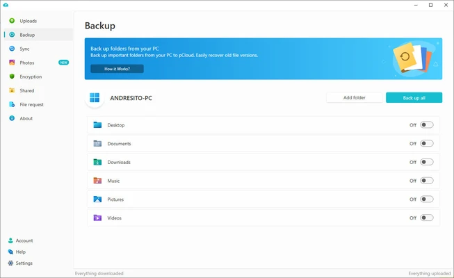The height and width of the screenshot is (278, 454).
Task: Click the Off label in Desktop row
Action: 413,125
